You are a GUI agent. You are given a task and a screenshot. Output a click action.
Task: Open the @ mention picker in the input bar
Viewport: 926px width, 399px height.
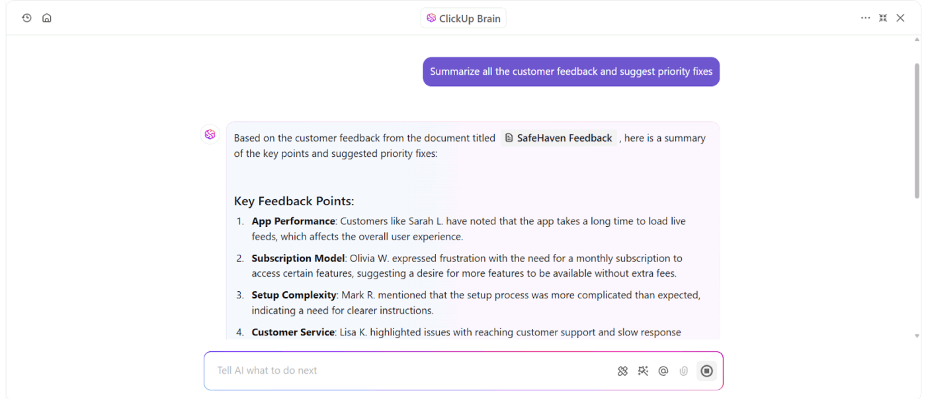[663, 371]
